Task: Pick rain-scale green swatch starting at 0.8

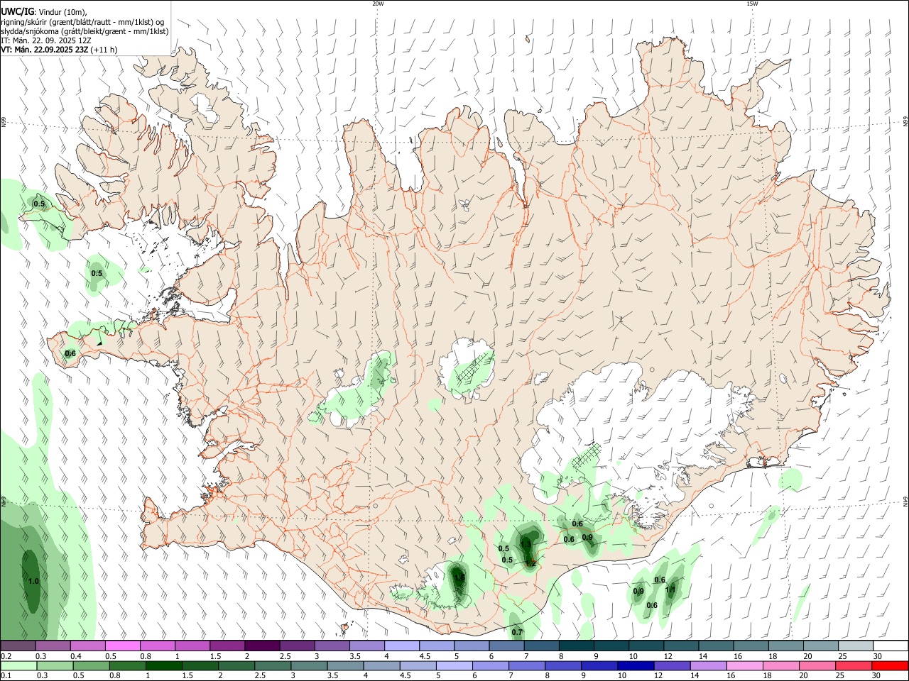Action: [x=129, y=665]
